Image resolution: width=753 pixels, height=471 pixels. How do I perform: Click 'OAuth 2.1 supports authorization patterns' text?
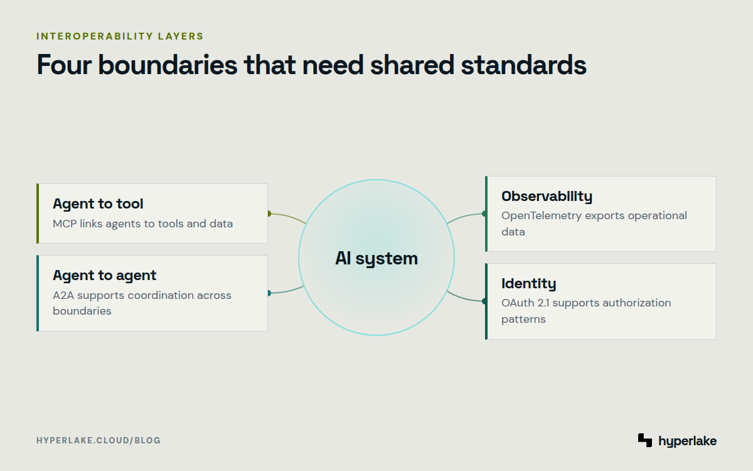pos(586,311)
